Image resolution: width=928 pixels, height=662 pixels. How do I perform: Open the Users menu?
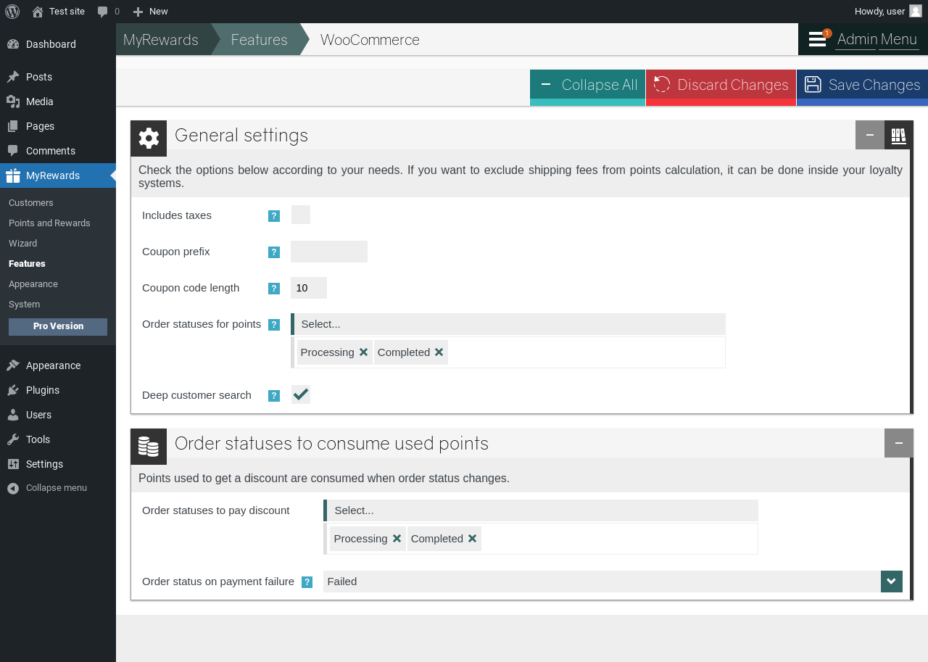[58, 415]
